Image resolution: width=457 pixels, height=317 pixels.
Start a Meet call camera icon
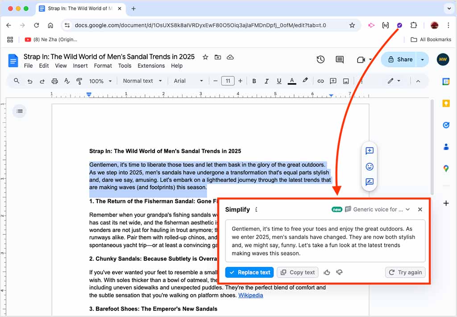tap(361, 60)
